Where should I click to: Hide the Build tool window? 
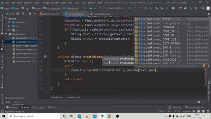click(204, 102)
